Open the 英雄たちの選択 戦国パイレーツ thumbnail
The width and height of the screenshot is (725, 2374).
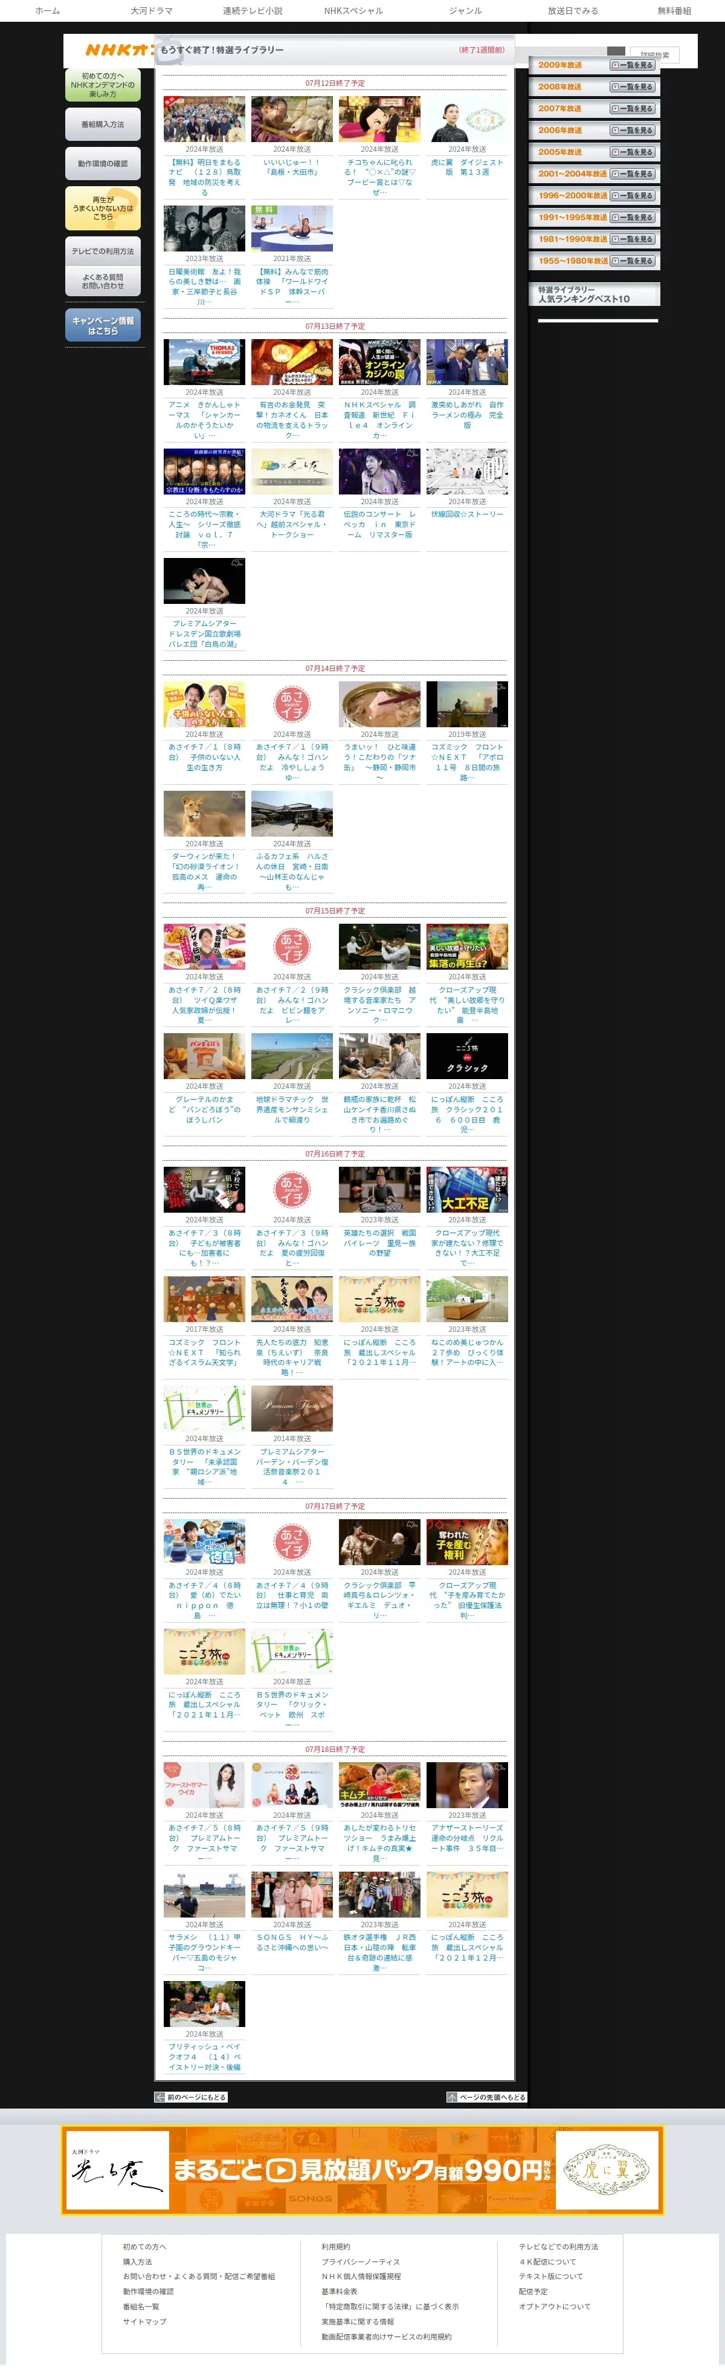pos(379,1190)
